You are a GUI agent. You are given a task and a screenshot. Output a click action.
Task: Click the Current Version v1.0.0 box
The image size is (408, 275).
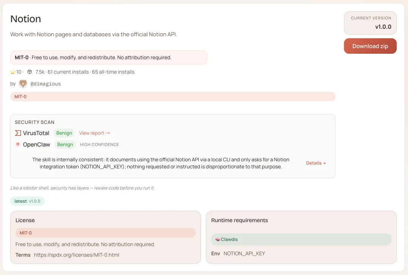[370, 23]
